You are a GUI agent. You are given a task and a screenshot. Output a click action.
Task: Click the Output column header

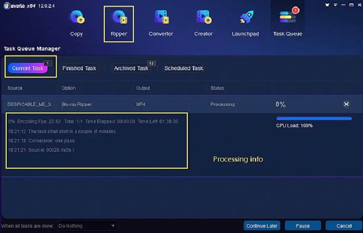pos(143,88)
